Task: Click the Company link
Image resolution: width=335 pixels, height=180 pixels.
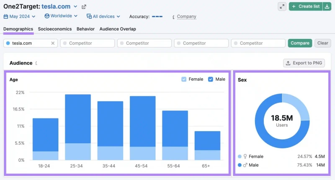Action: [186, 16]
